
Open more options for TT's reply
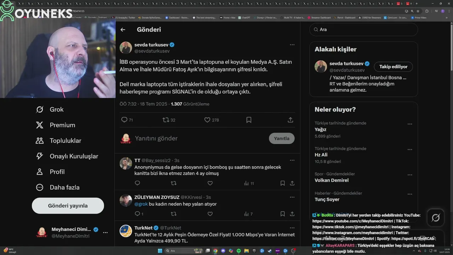point(292,160)
